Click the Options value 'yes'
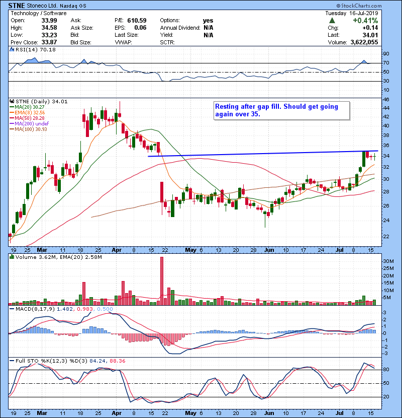This screenshot has width=402, height=418. [208, 21]
